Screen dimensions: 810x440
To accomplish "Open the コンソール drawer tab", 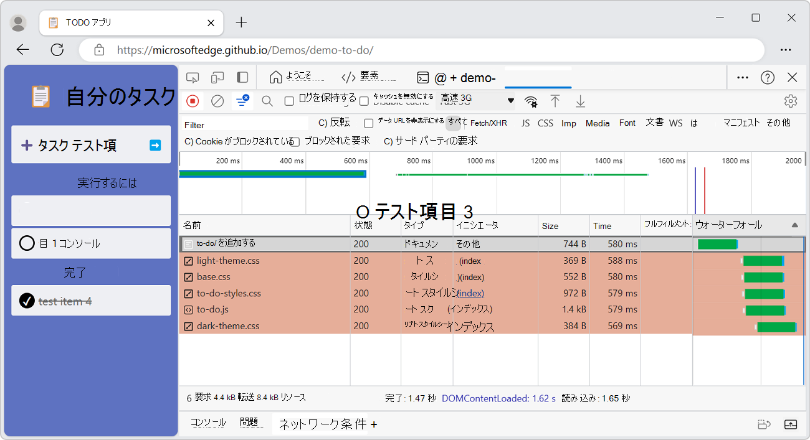I will 208,423.
